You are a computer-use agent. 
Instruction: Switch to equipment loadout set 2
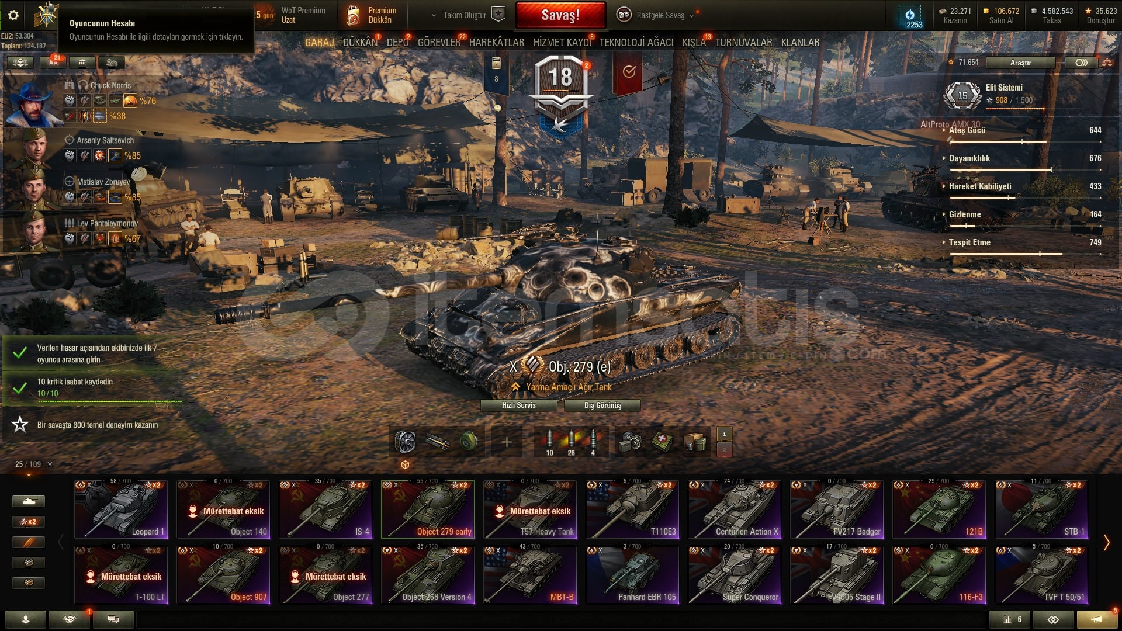(725, 449)
